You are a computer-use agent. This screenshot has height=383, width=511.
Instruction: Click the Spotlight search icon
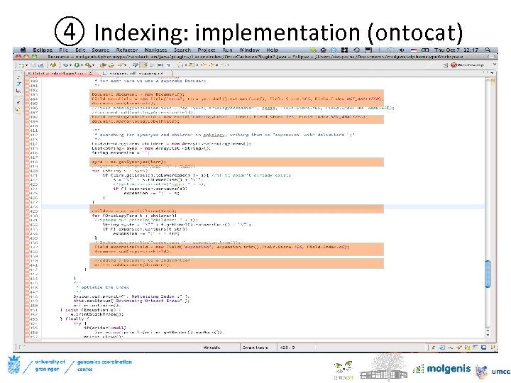488,50
